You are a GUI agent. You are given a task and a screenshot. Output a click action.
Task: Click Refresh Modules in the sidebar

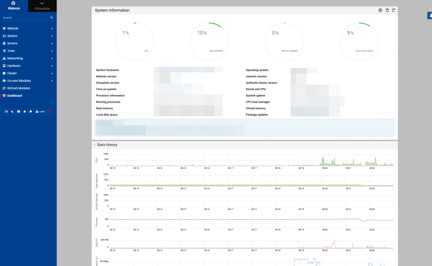(x=18, y=88)
